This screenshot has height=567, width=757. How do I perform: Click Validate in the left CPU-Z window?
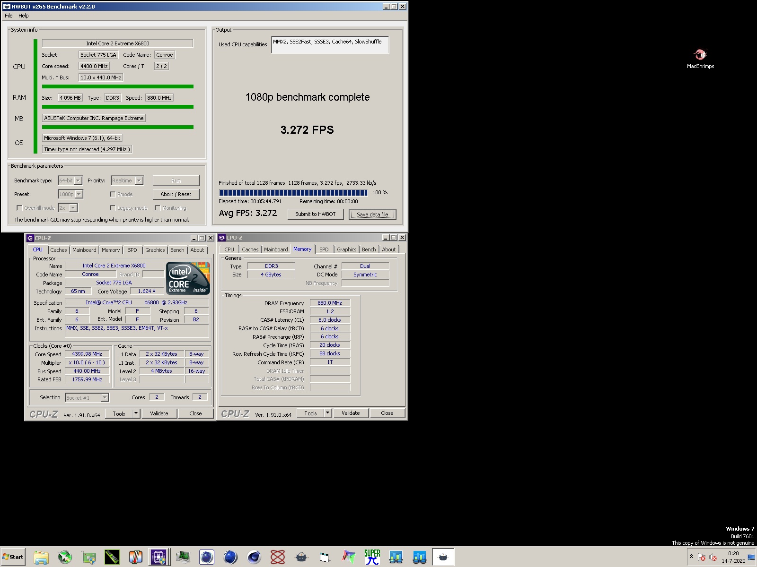point(159,413)
